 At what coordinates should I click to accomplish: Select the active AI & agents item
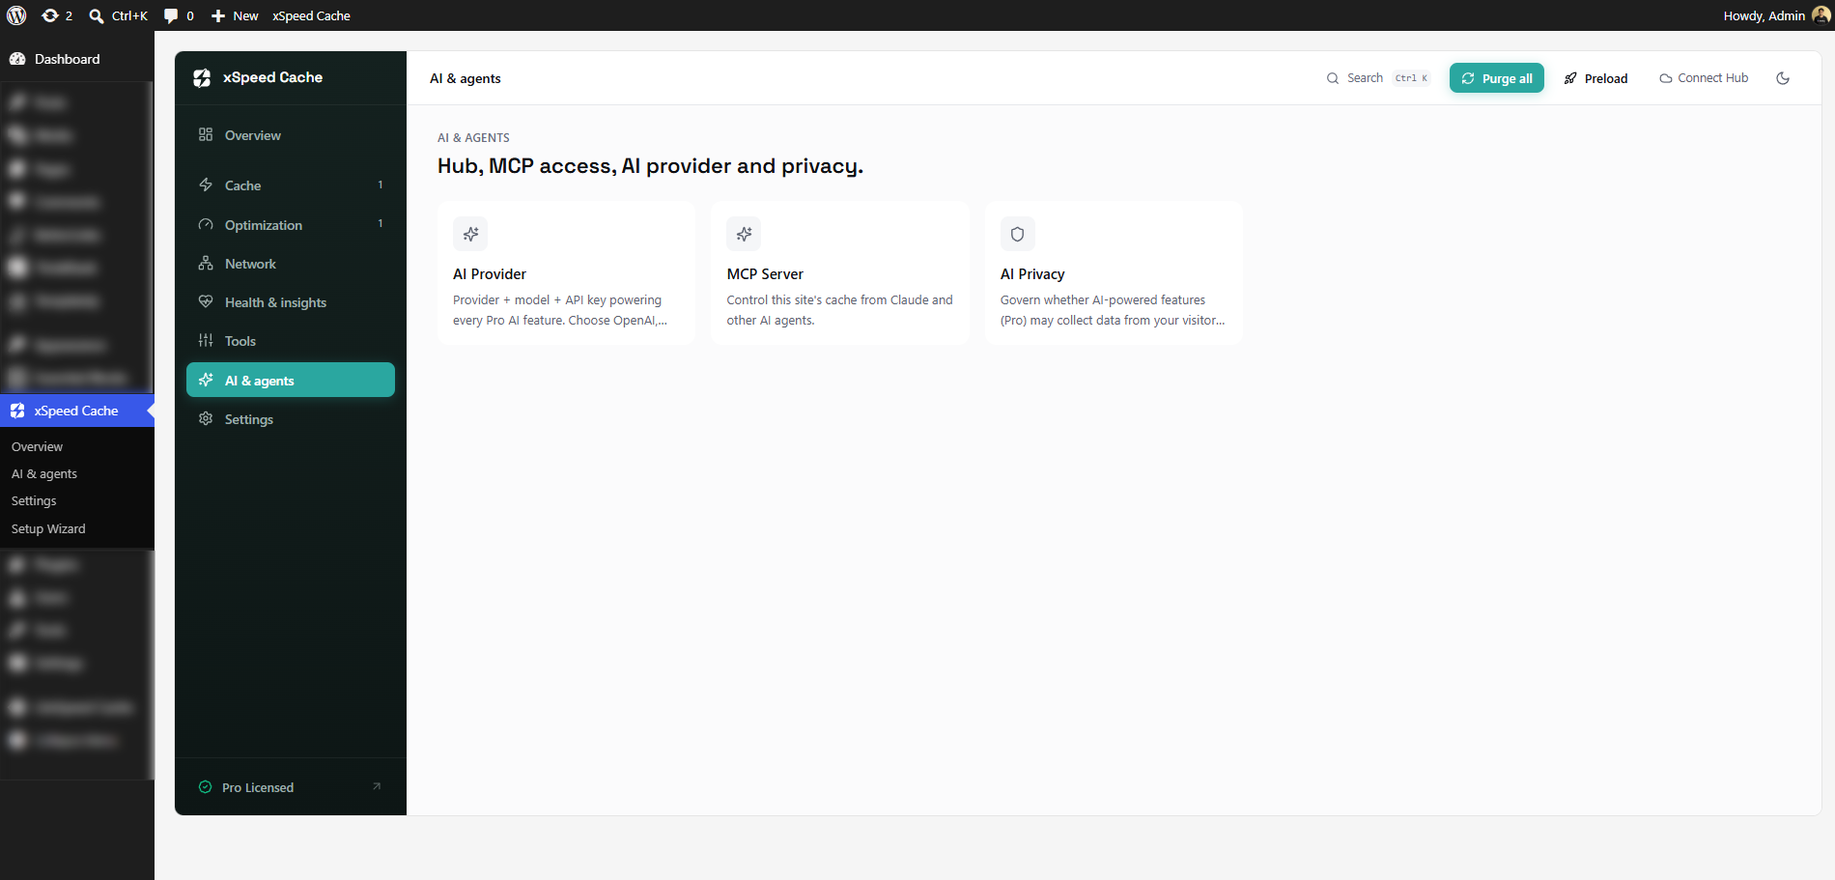pyautogui.click(x=291, y=380)
